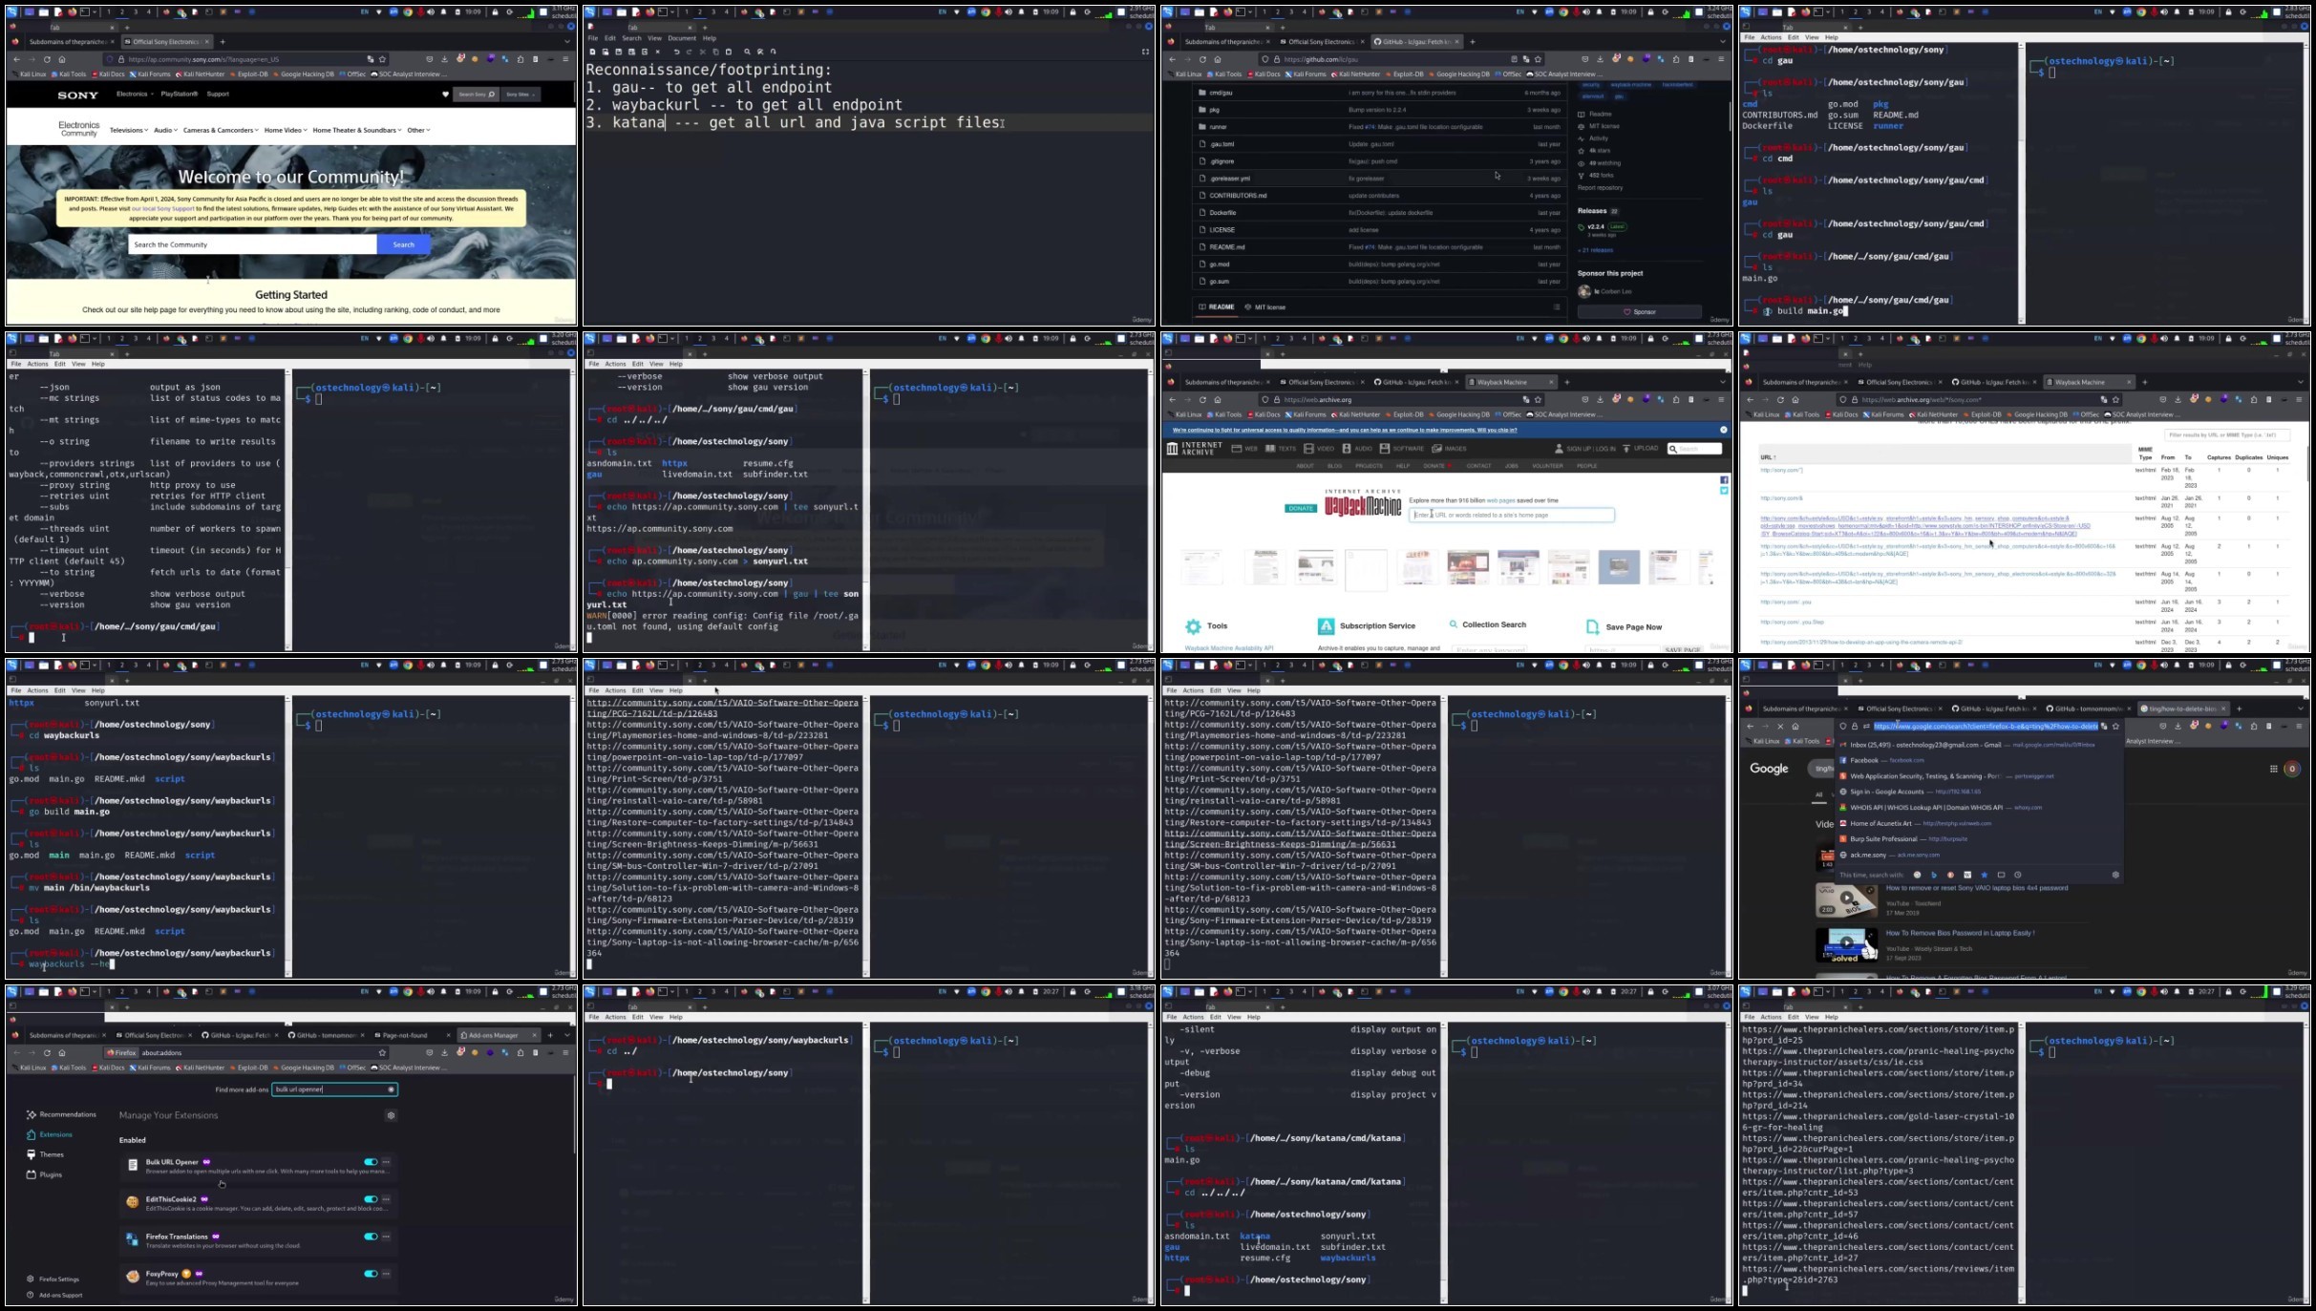Image resolution: width=2316 pixels, height=1311 pixels.
Task: Click inside the 'Search the Community' field
Action: point(252,244)
